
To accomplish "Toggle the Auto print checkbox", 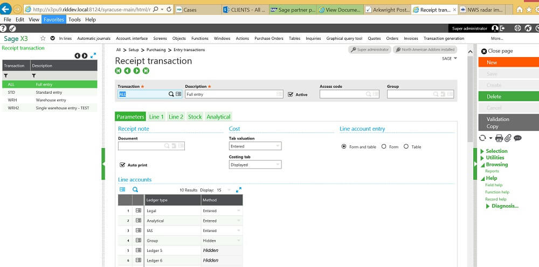I will tap(122, 165).
